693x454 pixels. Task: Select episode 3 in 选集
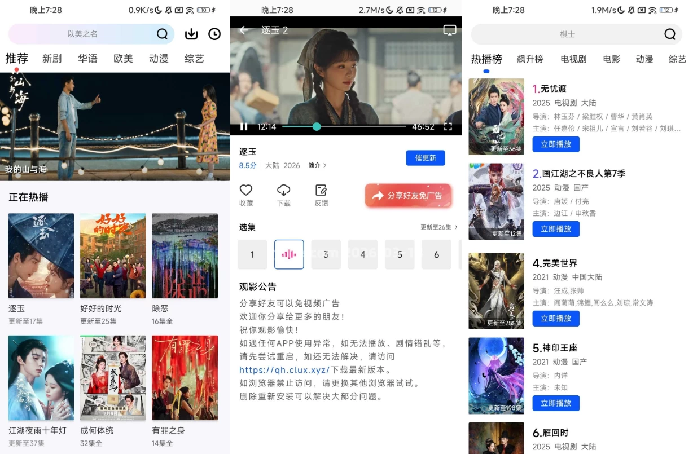click(x=326, y=254)
